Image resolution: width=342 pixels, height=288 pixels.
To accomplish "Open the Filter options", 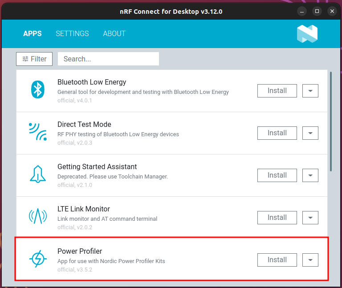I will point(34,59).
